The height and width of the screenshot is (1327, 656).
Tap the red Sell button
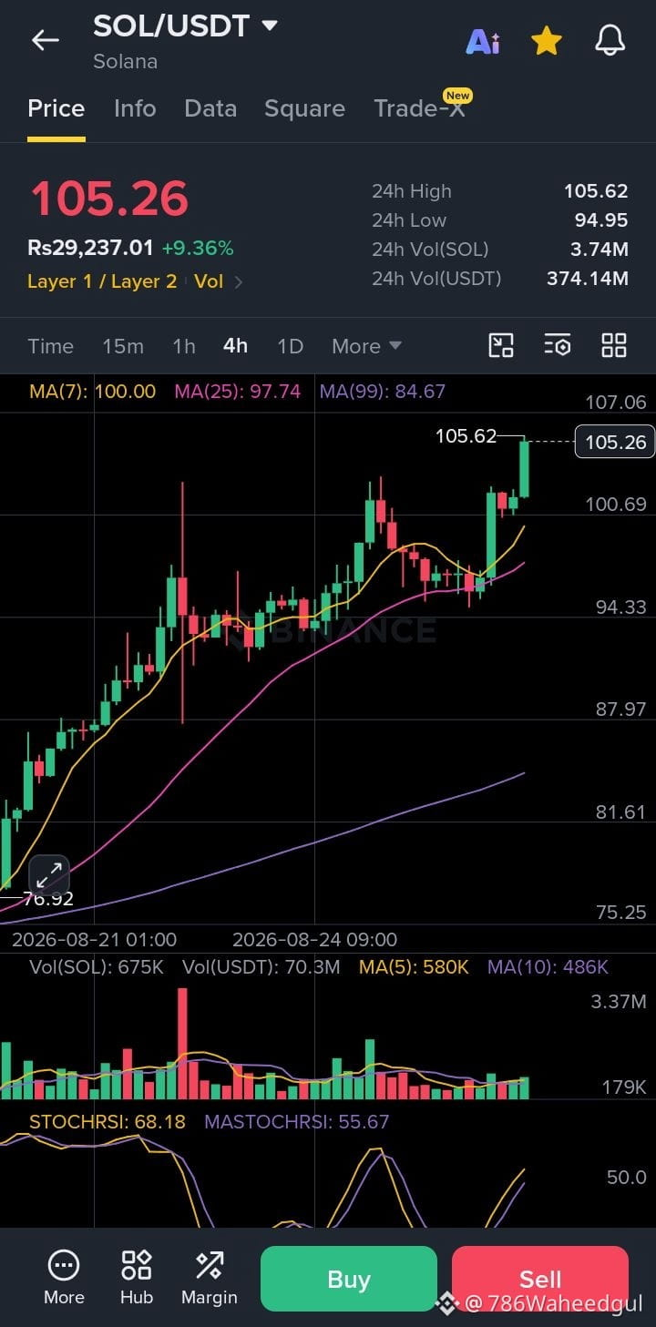coord(540,1279)
